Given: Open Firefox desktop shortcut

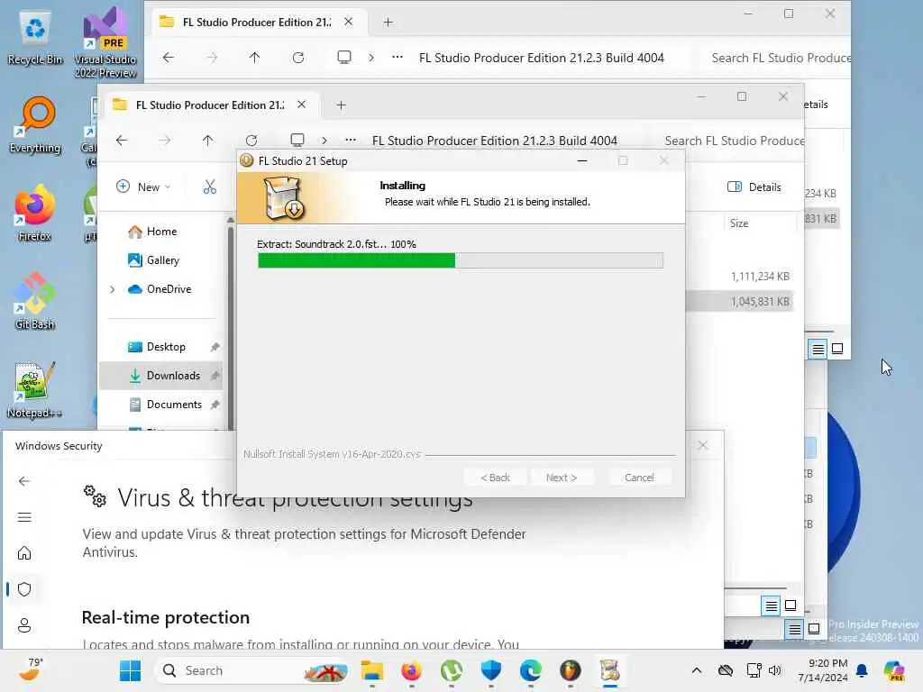Looking at the screenshot, I should (35, 213).
